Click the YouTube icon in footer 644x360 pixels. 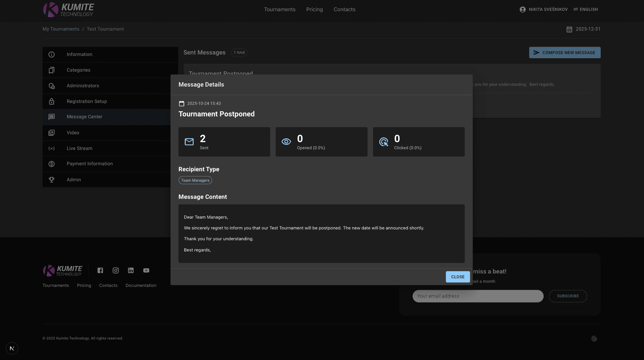point(146,270)
